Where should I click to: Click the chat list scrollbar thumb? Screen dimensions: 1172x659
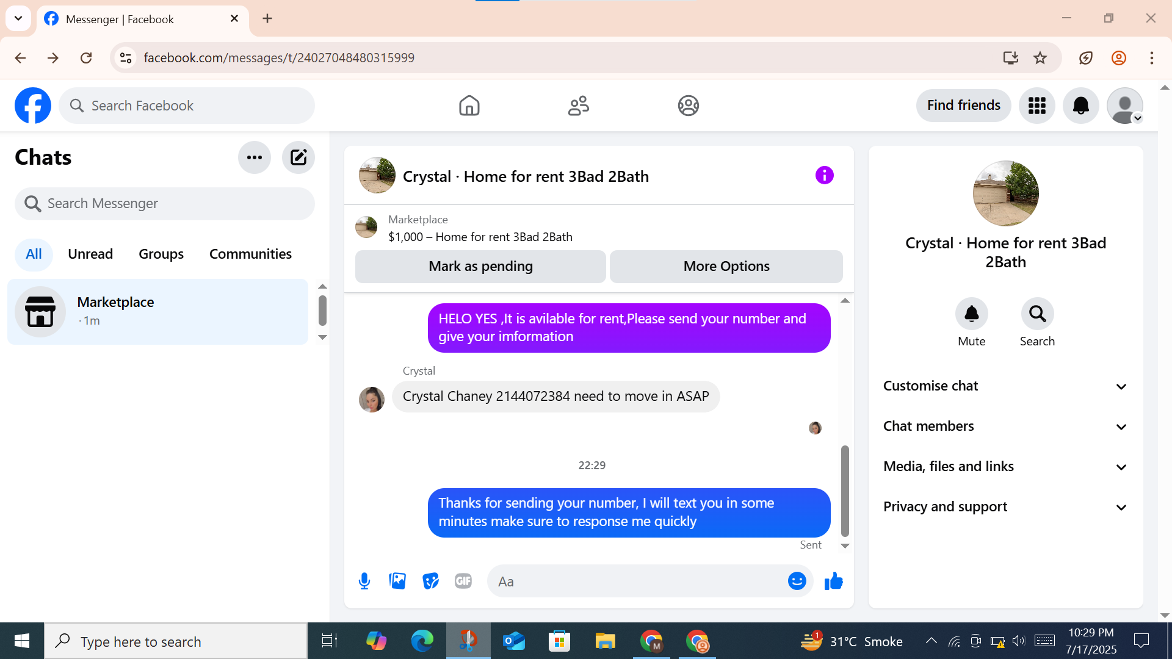tap(322, 311)
